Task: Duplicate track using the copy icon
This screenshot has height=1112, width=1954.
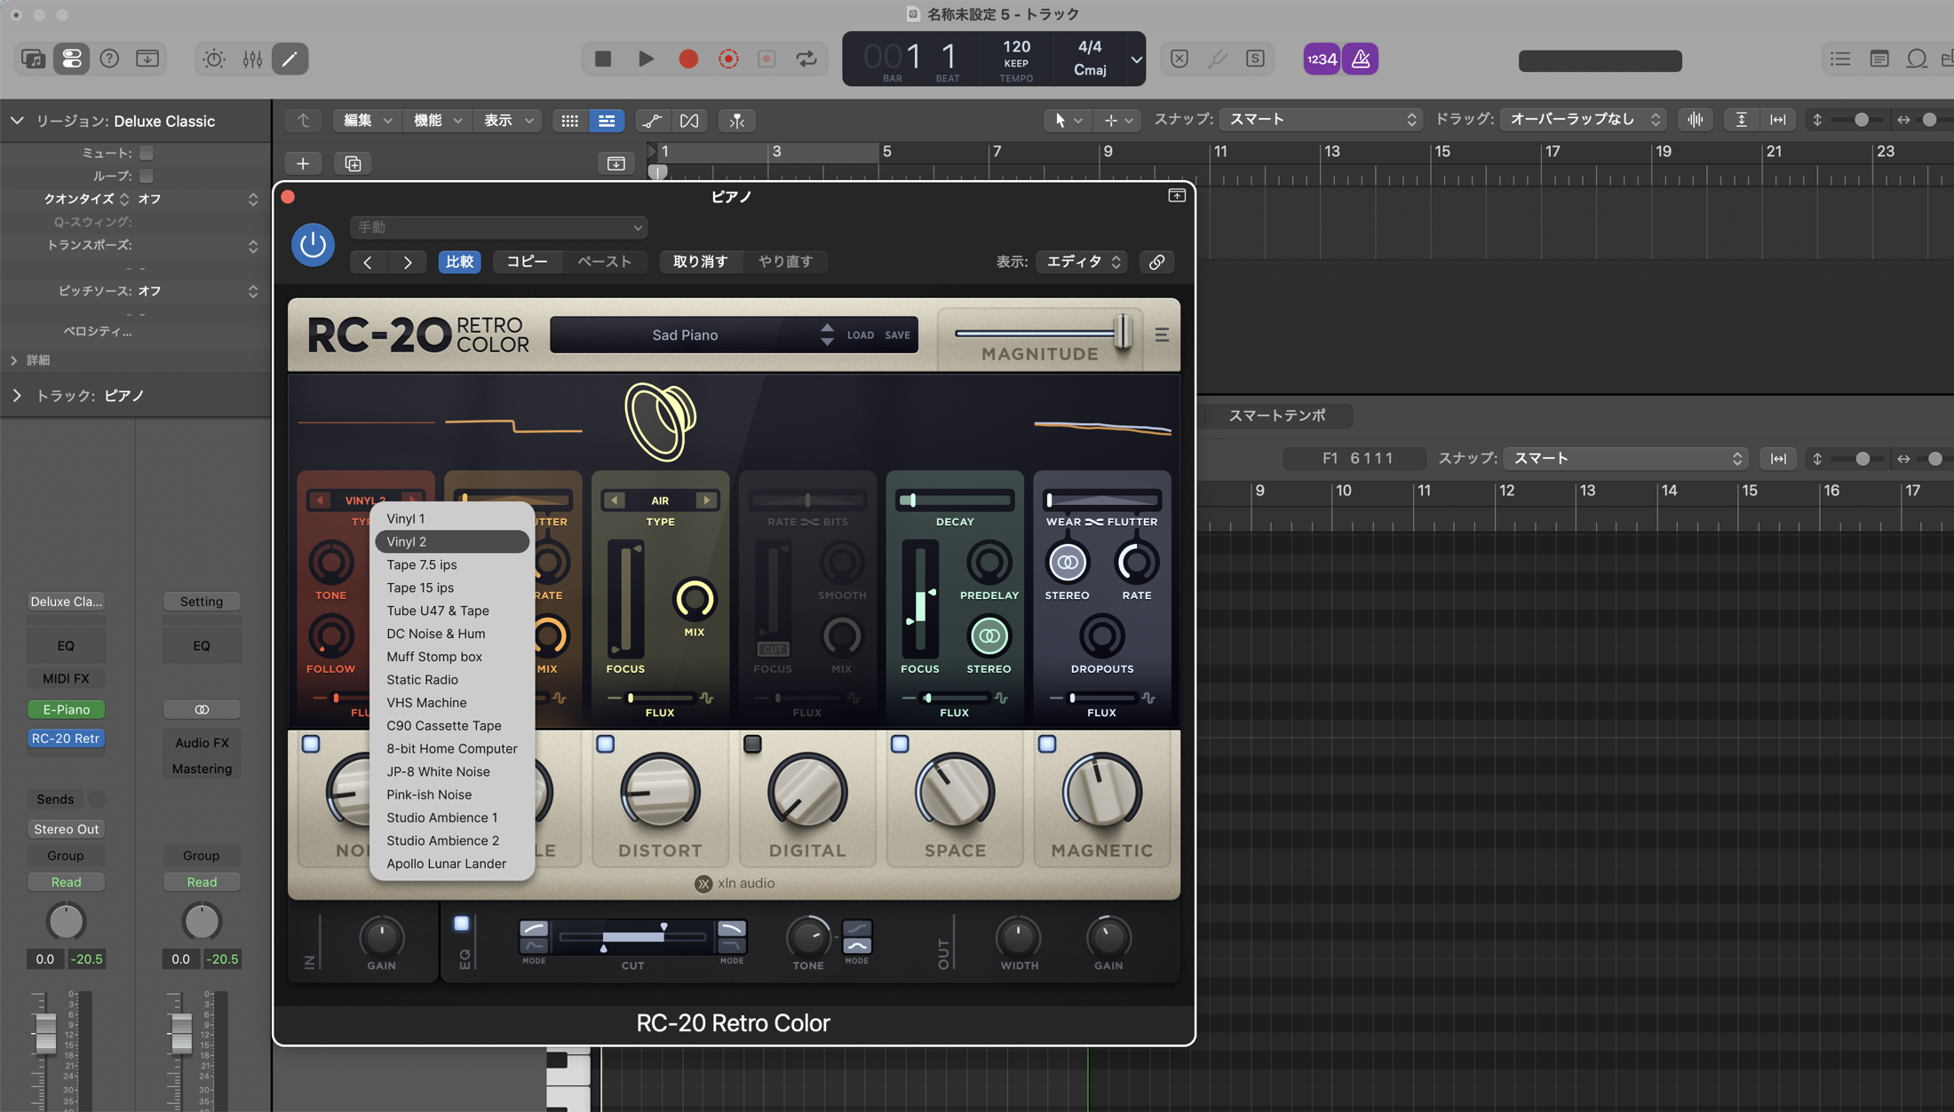Action: point(353,163)
